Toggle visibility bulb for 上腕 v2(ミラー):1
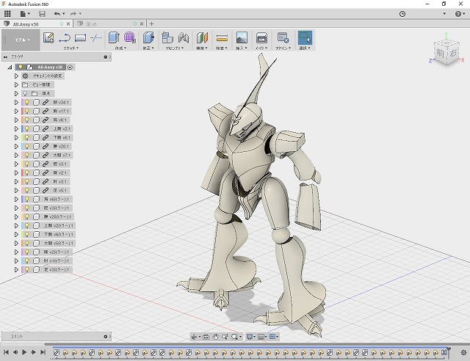Image resolution: width=470 pixels, height=361 pixels. click(x=27, y=225)
